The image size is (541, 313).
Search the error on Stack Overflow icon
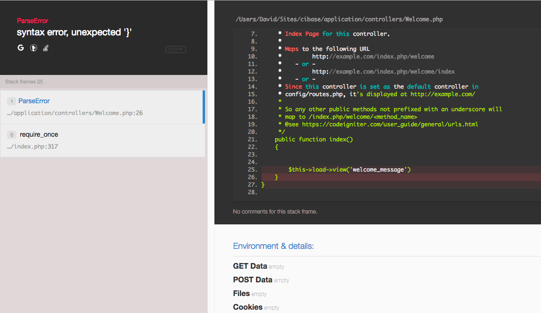click(x=46, y=48)
